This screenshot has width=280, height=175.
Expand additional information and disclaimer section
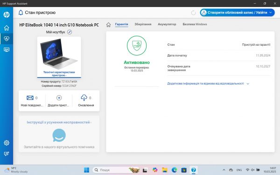[x=208, y=84]
